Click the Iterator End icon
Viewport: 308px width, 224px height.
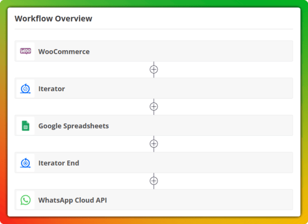coord(26,162)
